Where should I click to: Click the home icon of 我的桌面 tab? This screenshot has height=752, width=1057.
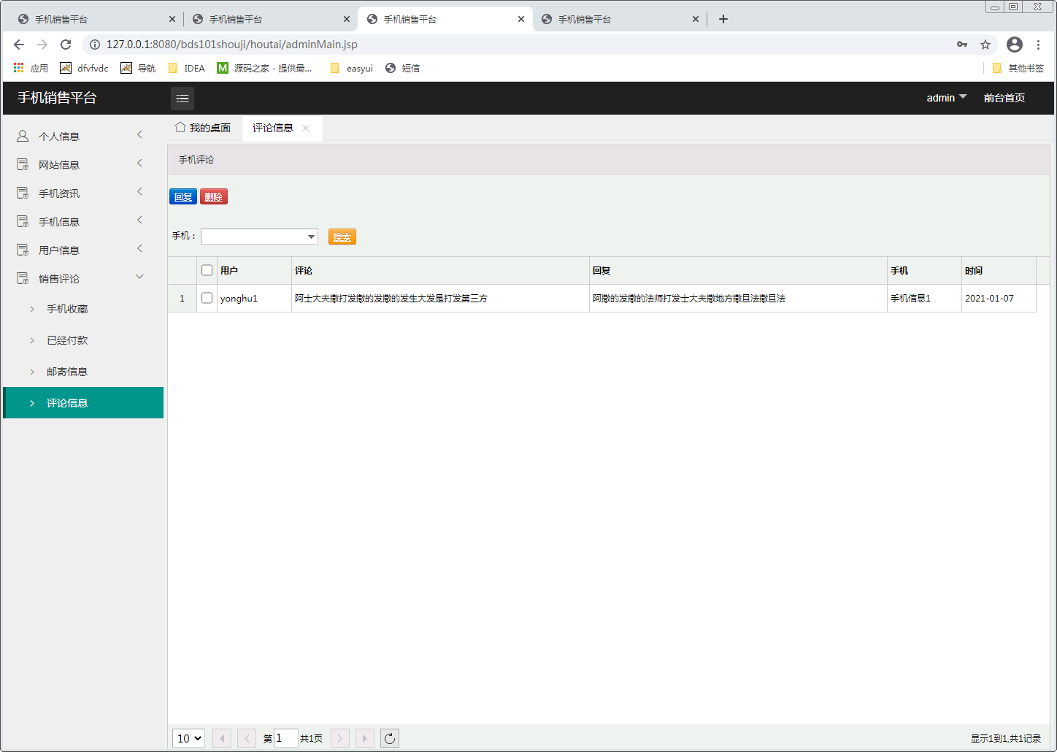(x=180, y=127)
